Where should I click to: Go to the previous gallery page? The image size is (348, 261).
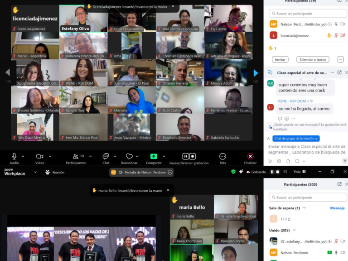tap(8, 72)
